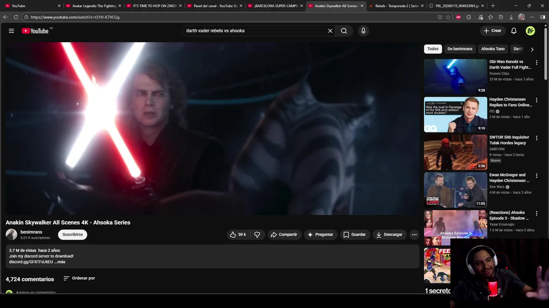
Task: Go back with the browser back arrow
Action: pos(6,17)
